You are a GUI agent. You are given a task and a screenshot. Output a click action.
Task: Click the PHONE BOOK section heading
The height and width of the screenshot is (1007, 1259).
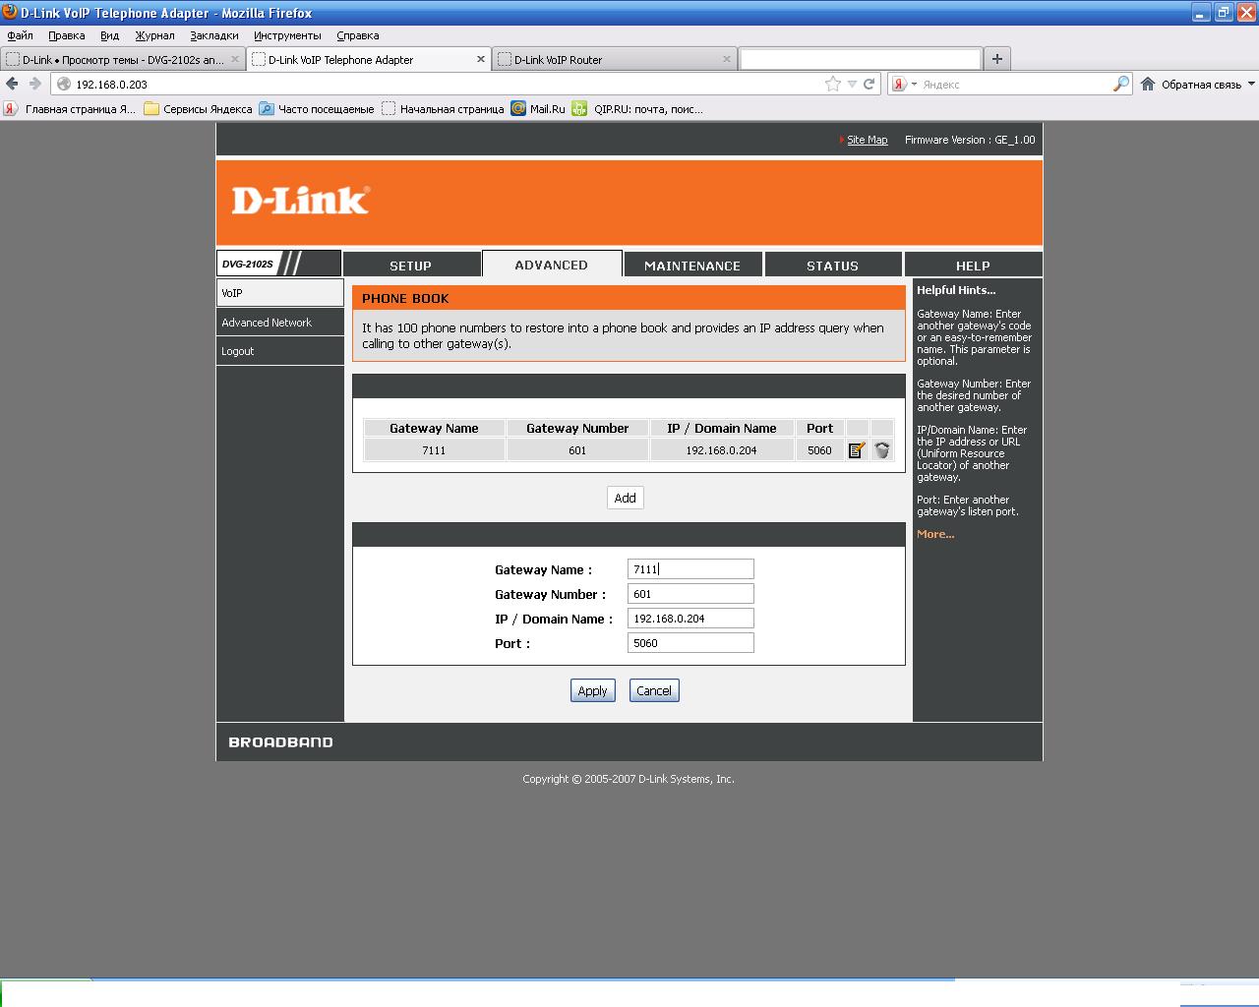[x=405, y=298]
